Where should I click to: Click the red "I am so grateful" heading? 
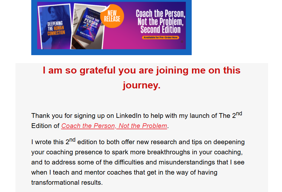coord(141,70)
